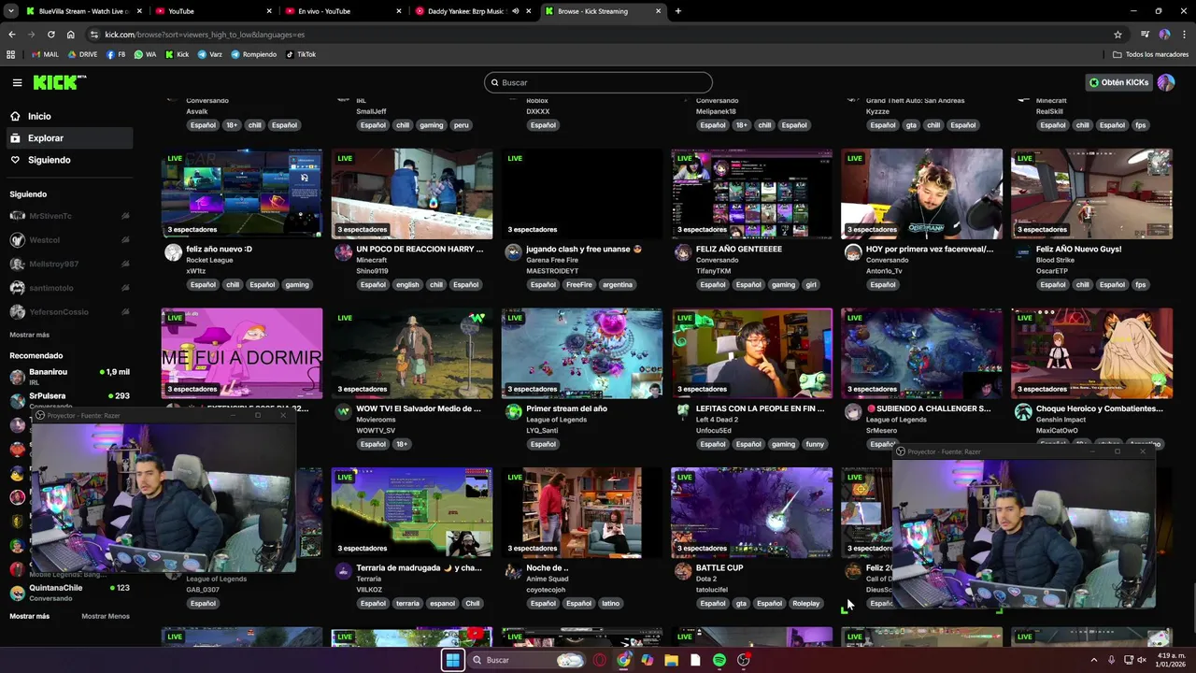Go back with the browser back arrow

point(12,35)
